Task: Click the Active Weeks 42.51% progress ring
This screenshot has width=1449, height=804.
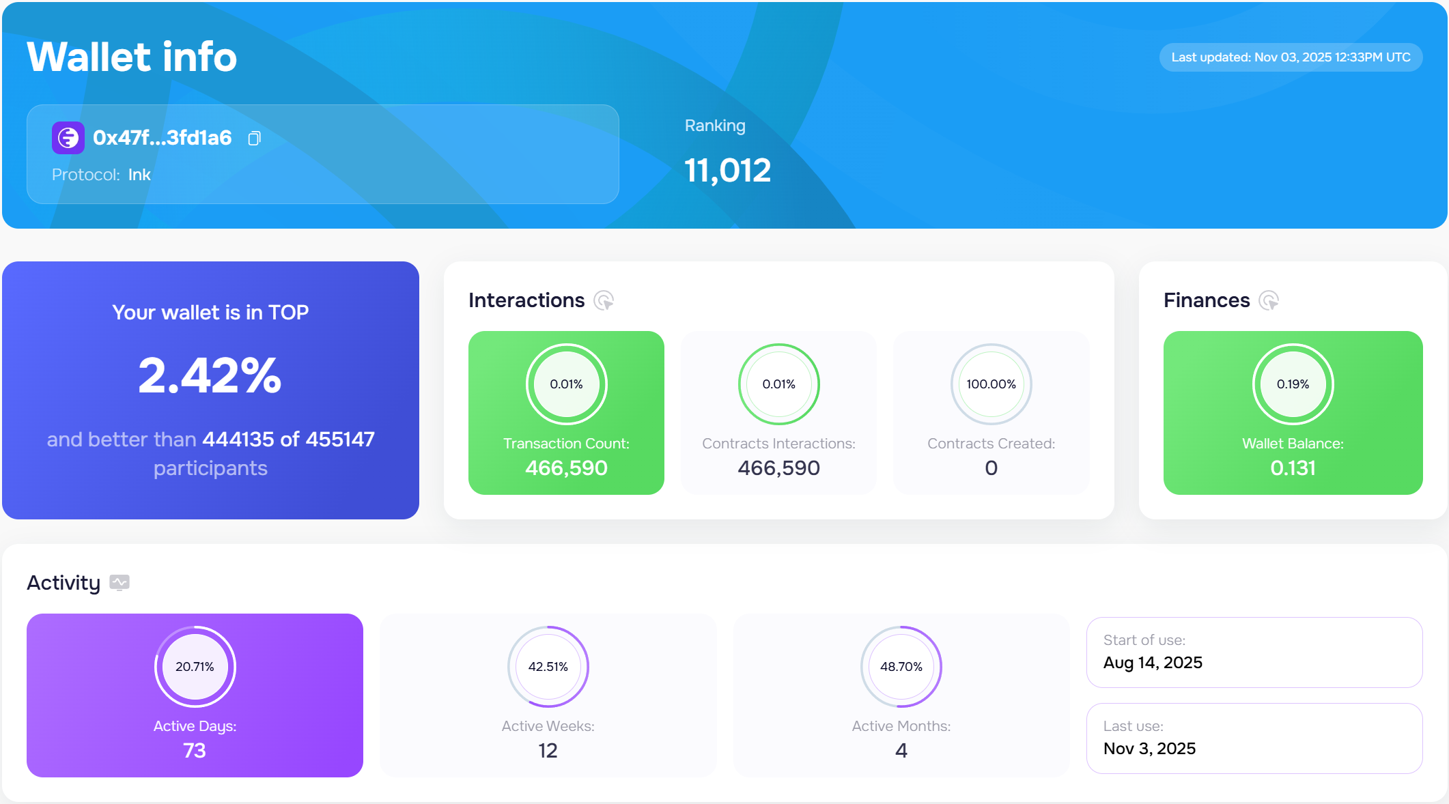Action: (x=548, y=667)
